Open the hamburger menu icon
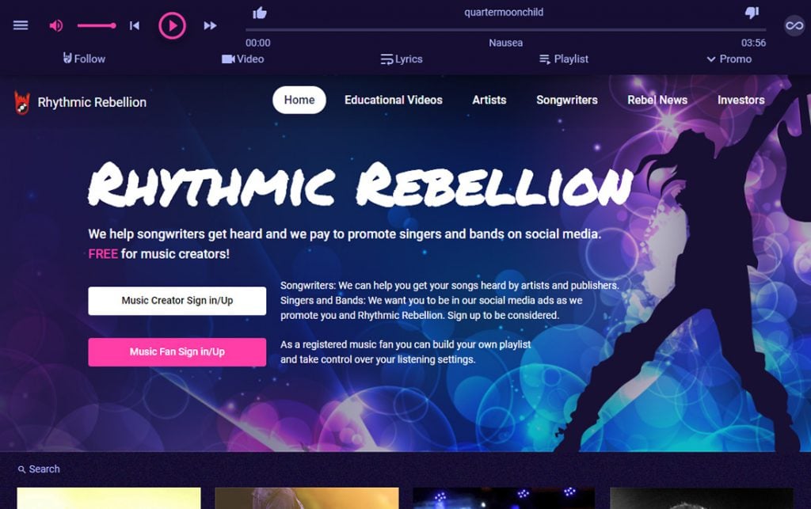 [x=21, y=25]
